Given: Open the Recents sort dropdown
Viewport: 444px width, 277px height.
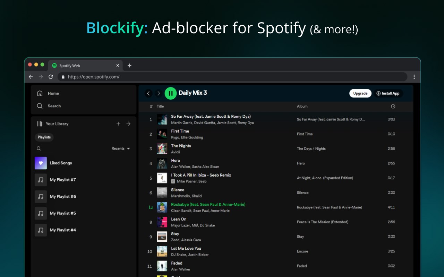Looking at the screenshot, I should tap(121, 149).
